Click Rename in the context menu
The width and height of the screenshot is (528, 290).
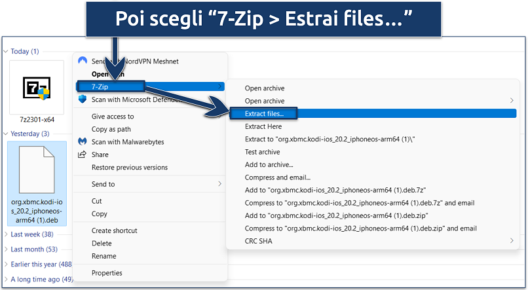[104, 256]
